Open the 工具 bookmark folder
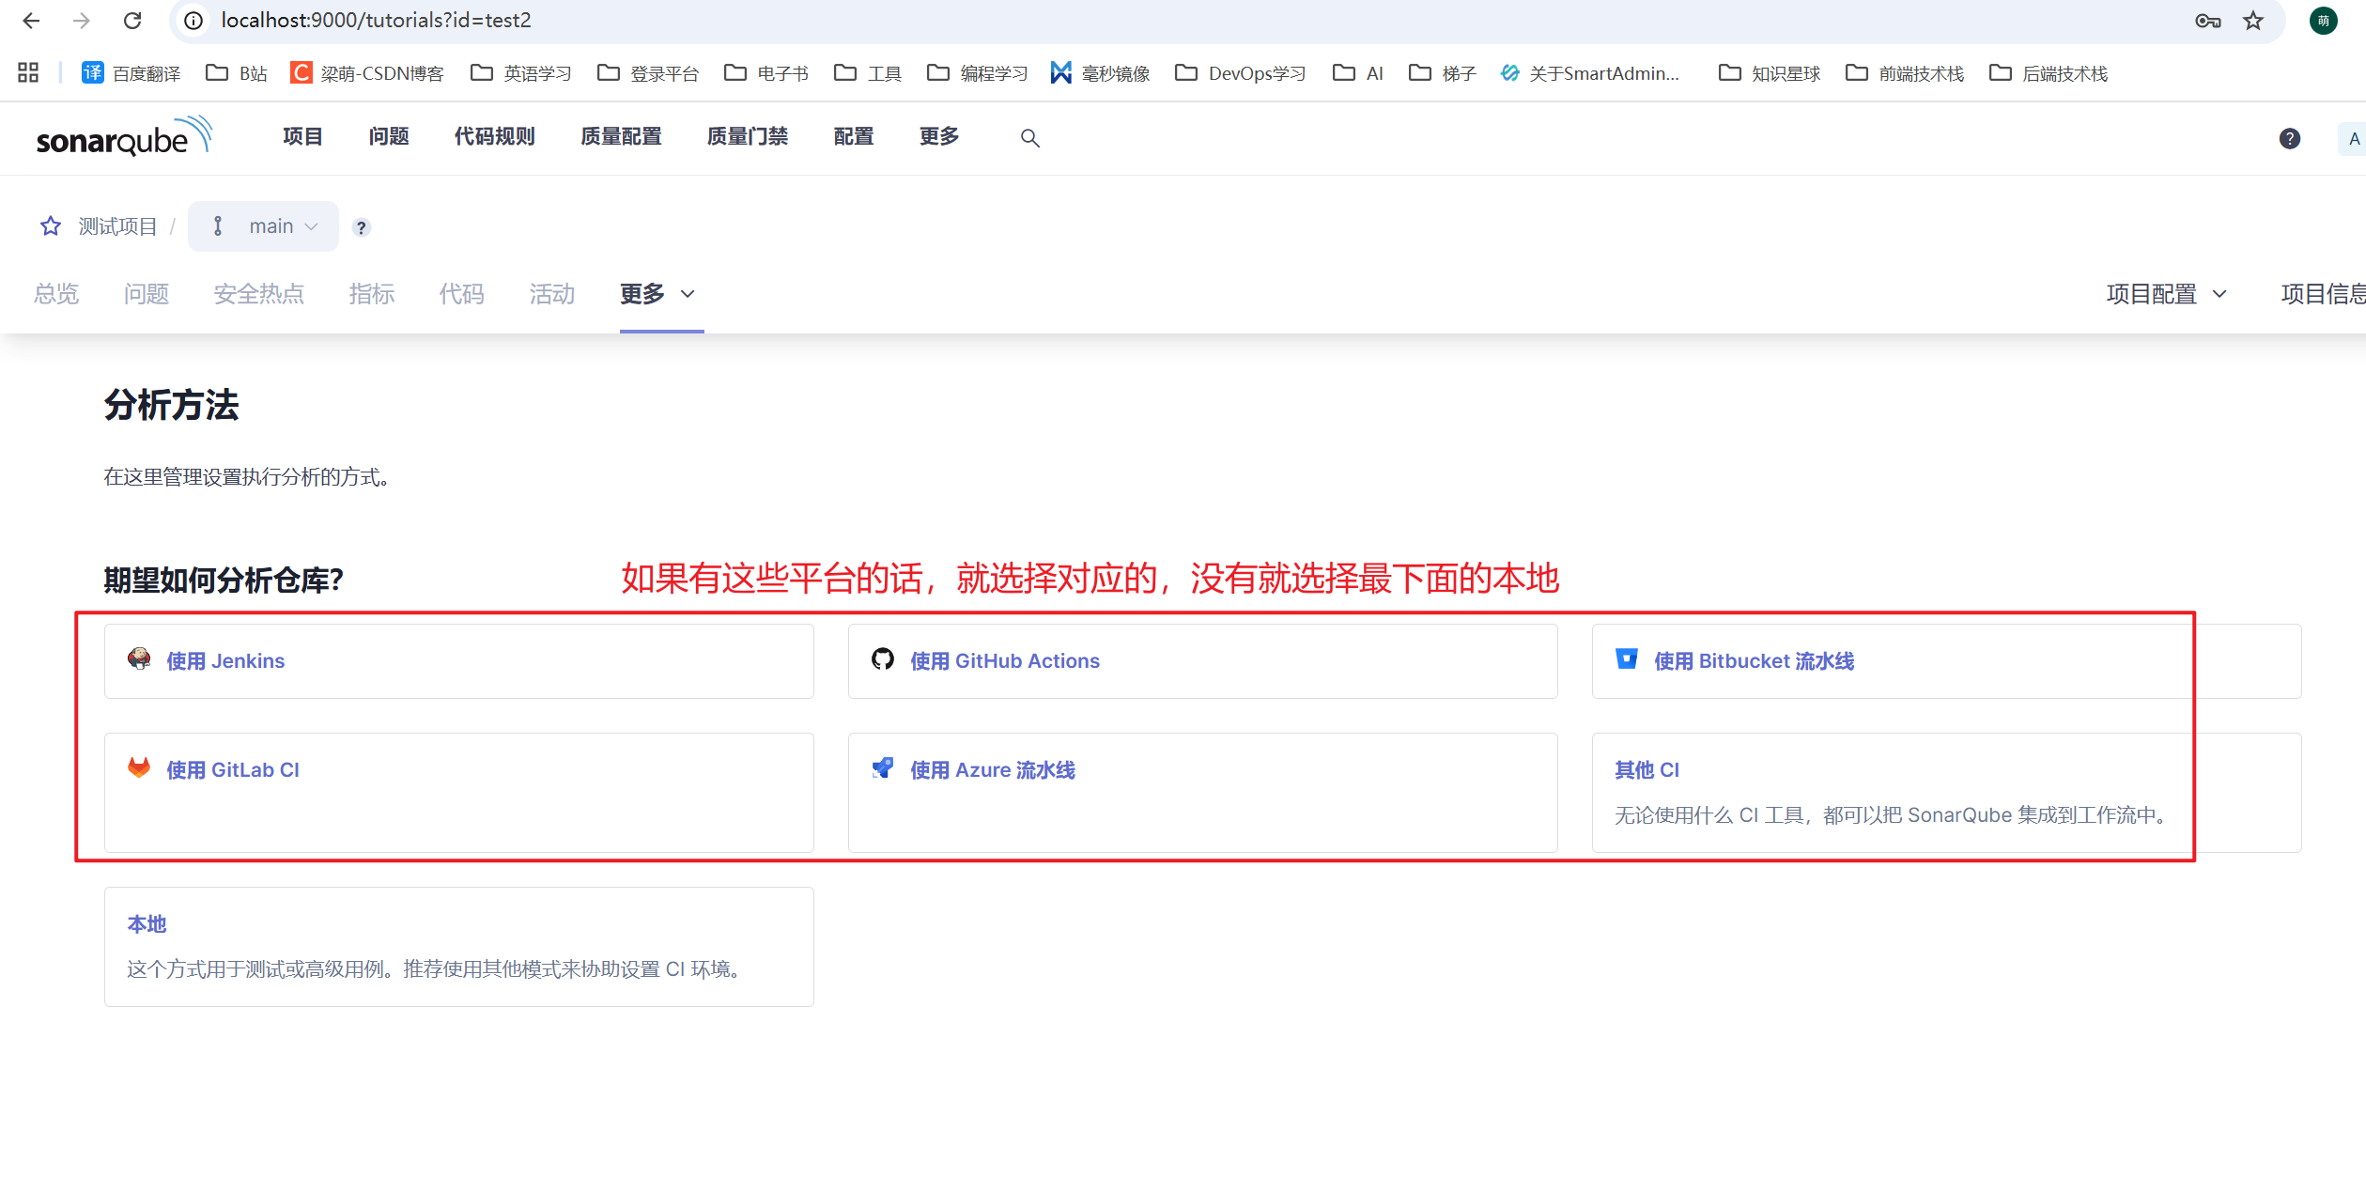The height and width of the screenshot is (1192, 2366). (868, 72)
